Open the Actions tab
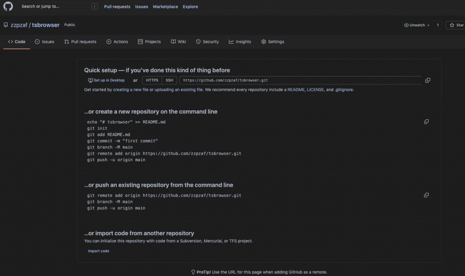This screenshot has width=465, height=276. [117, 42]
